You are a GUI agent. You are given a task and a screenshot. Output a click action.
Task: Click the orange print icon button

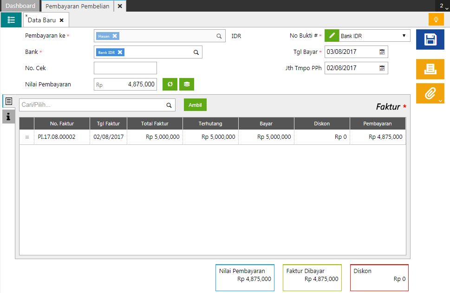[x=430, y=69]
